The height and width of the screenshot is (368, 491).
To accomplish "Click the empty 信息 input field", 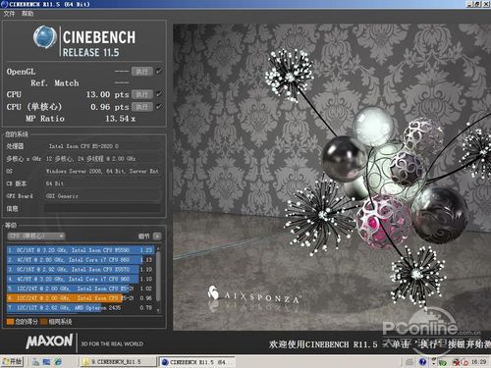I will coord(103,208).
